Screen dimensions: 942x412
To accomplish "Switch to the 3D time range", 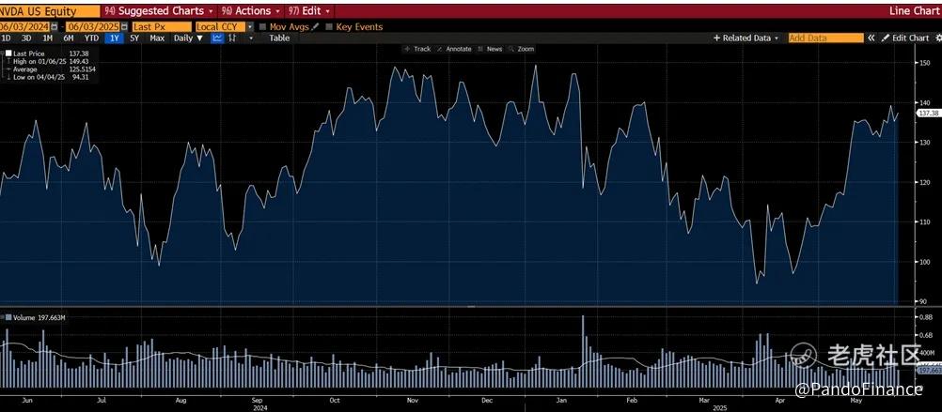I will pyautogui.click(x=26, y=38).
